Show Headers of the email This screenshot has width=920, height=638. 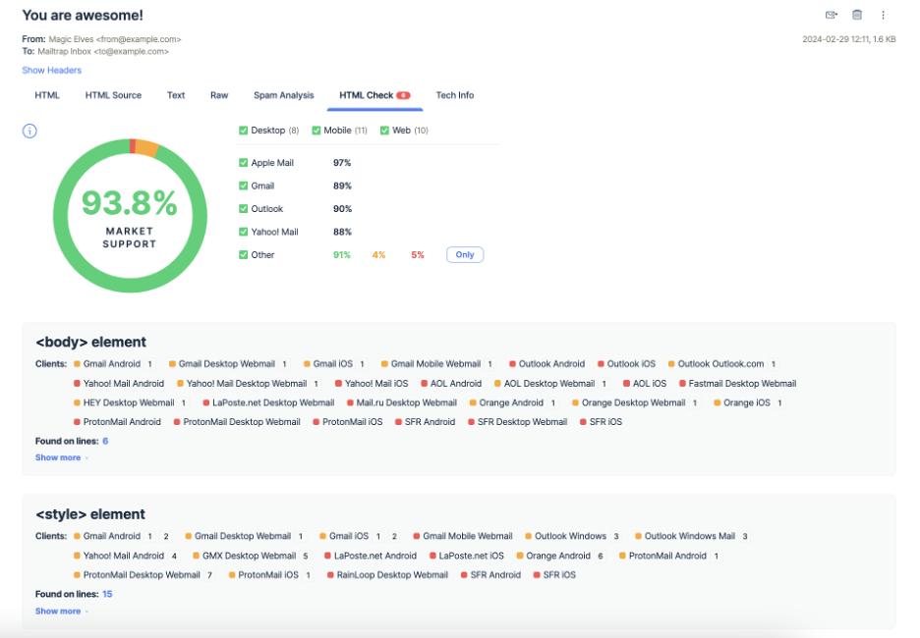51,71
